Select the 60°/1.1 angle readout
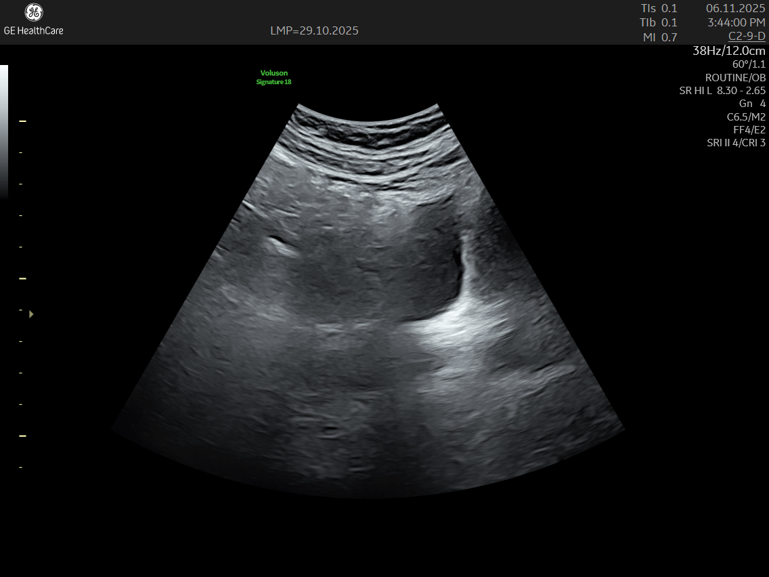The width and height of the screenshot is (769, 577). [x=749, y=64]
